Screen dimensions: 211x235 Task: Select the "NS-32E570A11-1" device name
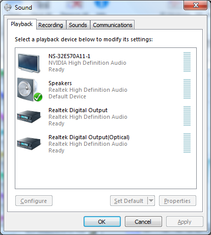coord(69,56)
